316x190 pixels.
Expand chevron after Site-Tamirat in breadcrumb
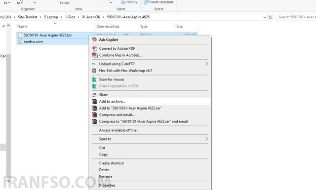pyautogui.click(x=40, y=17)
